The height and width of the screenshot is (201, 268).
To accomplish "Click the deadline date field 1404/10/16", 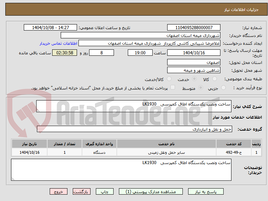I will [194, 53].
